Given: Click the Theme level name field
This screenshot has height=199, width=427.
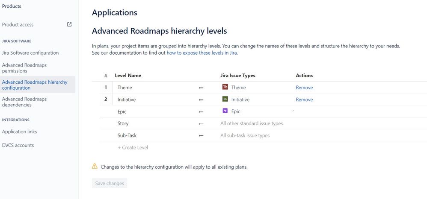Looking at the screenshot, I should pos(125,88).
